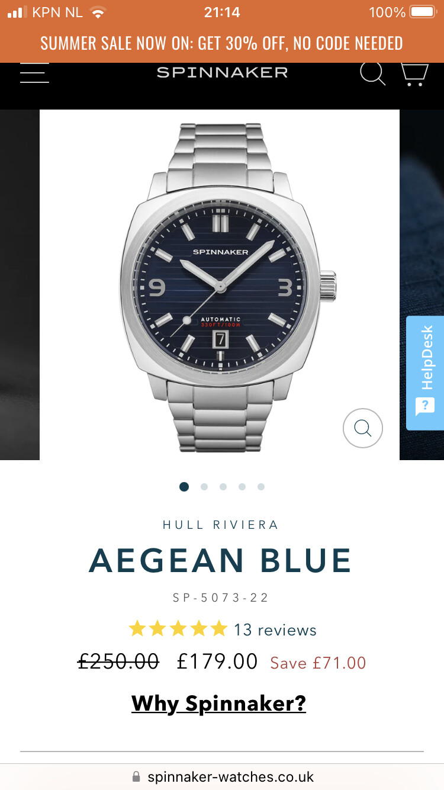The height and width of the screenshot is (790, 444).
Task: Select the first image carousel dot
Action: point(184,487)
